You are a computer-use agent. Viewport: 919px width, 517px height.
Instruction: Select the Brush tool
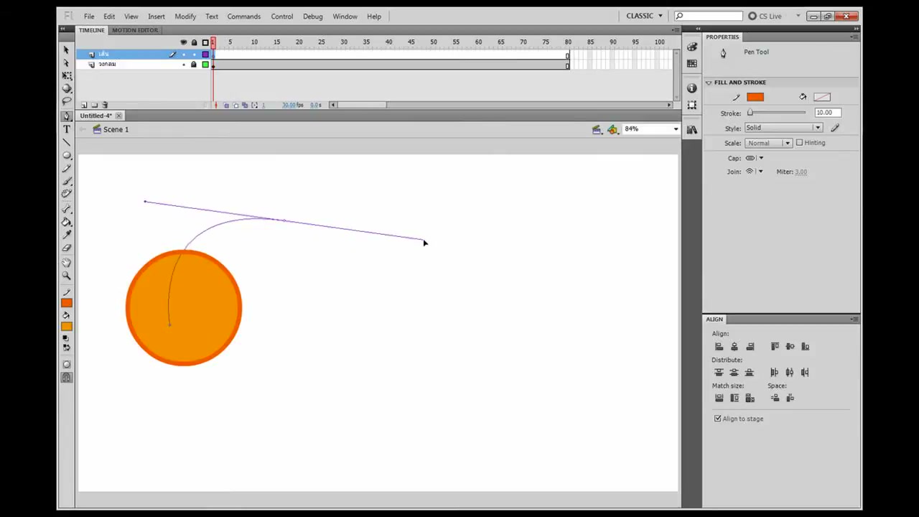pyautogui.click(x=66, y=181)
